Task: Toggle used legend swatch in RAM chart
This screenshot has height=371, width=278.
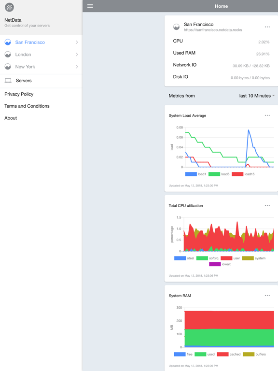Action: 200,354
